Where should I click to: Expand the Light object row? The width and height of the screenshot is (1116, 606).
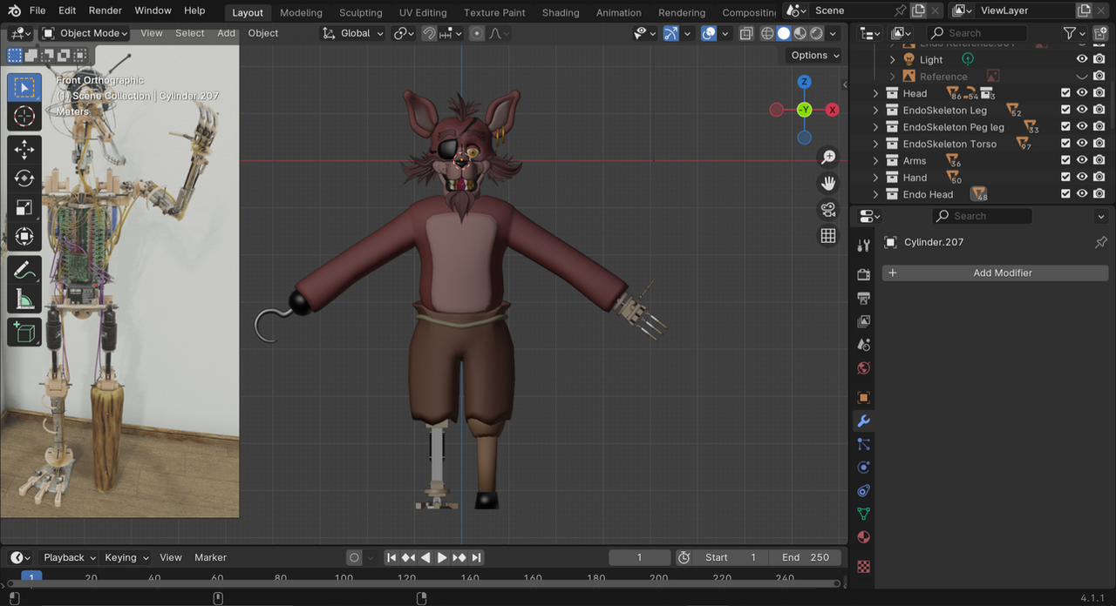point(892,59)
